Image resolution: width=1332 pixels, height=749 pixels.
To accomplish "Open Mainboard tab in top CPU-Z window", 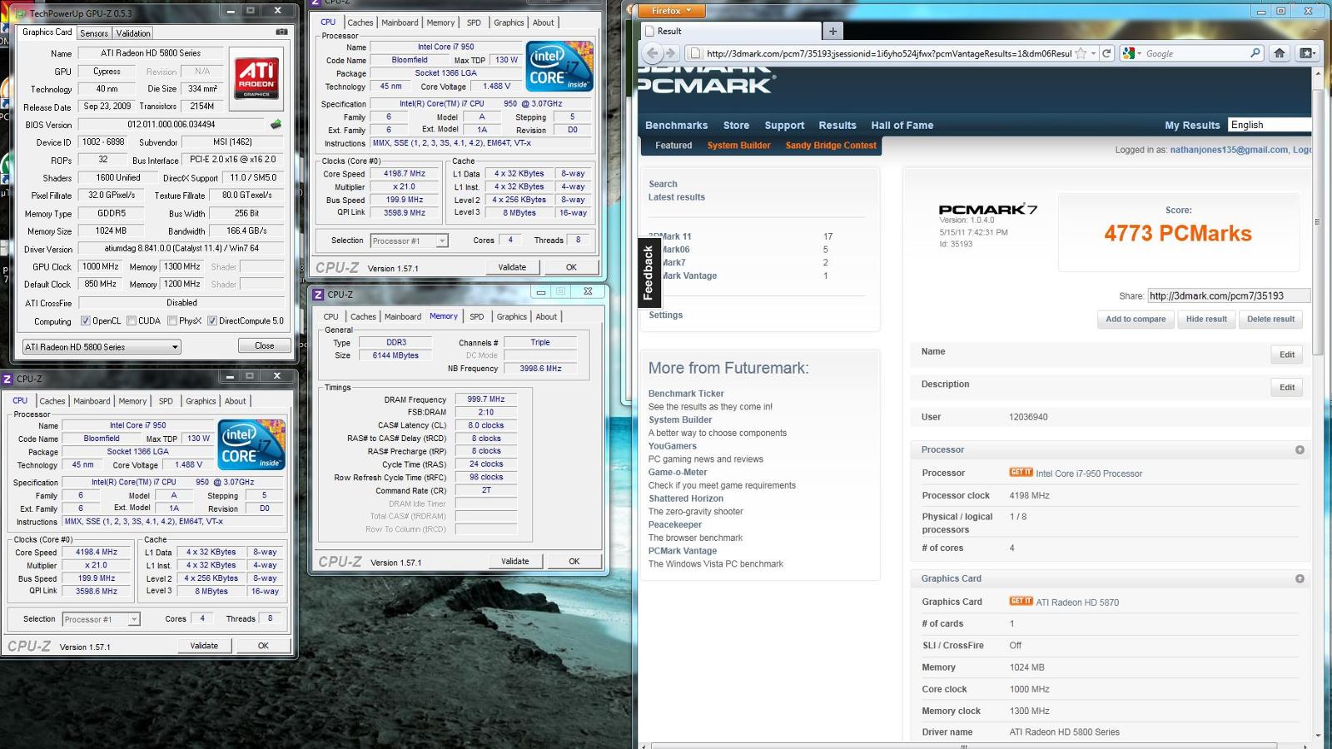I will coord(400,22).
